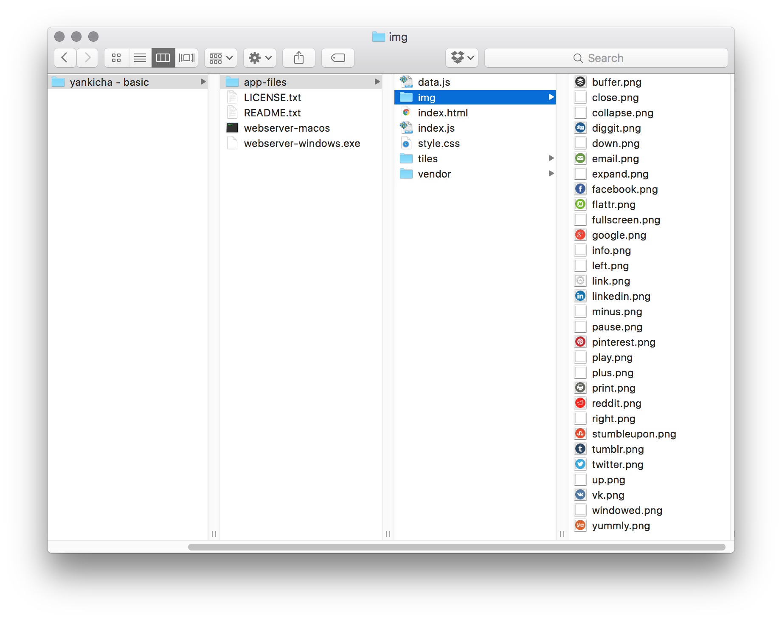Expand app-files folder arrow

coord(377,82)
